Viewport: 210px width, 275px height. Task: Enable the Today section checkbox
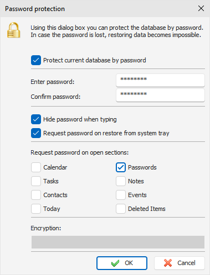36,209
